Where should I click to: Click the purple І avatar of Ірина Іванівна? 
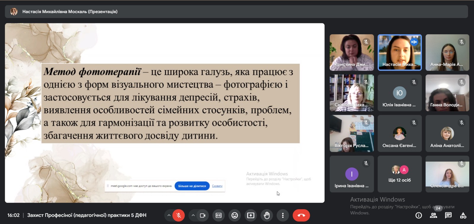352,174
